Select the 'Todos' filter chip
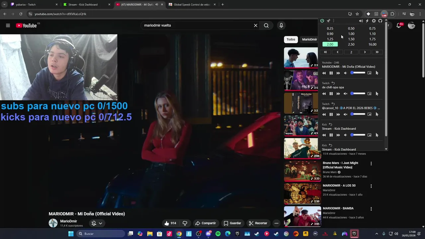This screenshot has width=425, height=239. [x=291, y=40]
